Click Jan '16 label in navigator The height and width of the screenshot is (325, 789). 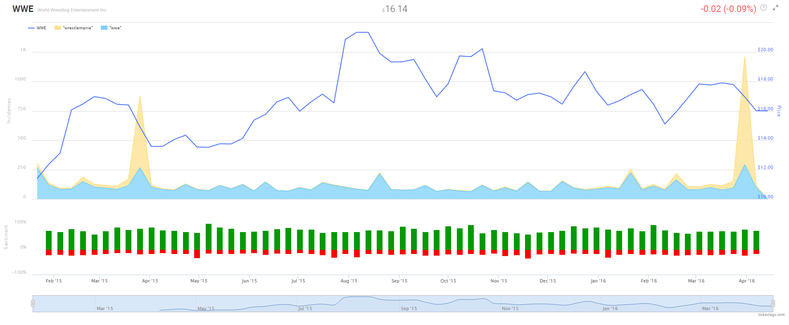[x=610, y=308]
